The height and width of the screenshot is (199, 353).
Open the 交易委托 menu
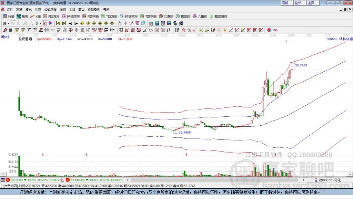point(94,9)
